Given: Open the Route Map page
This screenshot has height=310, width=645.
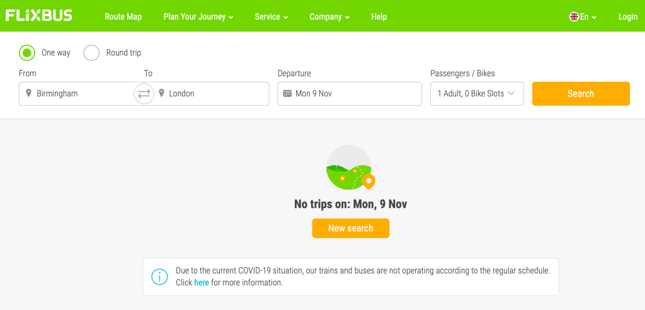Looking at the screenshot, I should pos(123,17).
